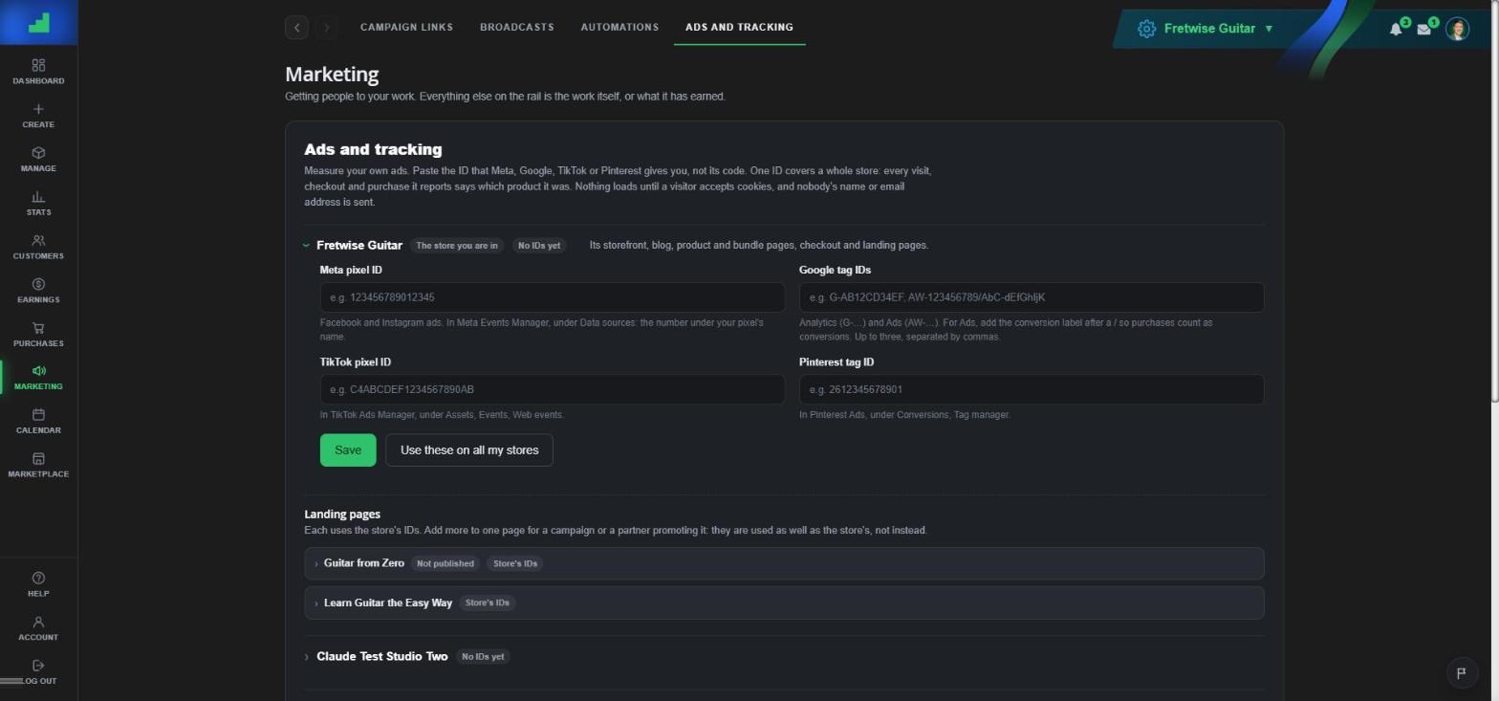Click the app logo in top-left corner
The image size is (1499, 701).
38,22
